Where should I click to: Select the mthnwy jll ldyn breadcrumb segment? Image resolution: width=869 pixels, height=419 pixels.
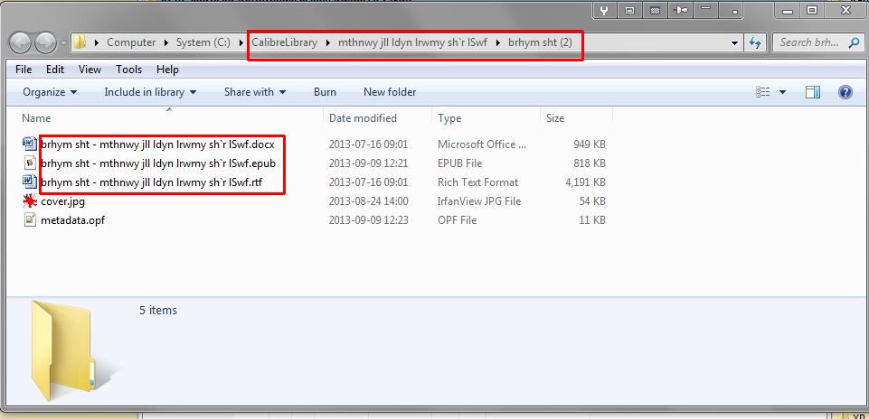[x=413, y=42]
